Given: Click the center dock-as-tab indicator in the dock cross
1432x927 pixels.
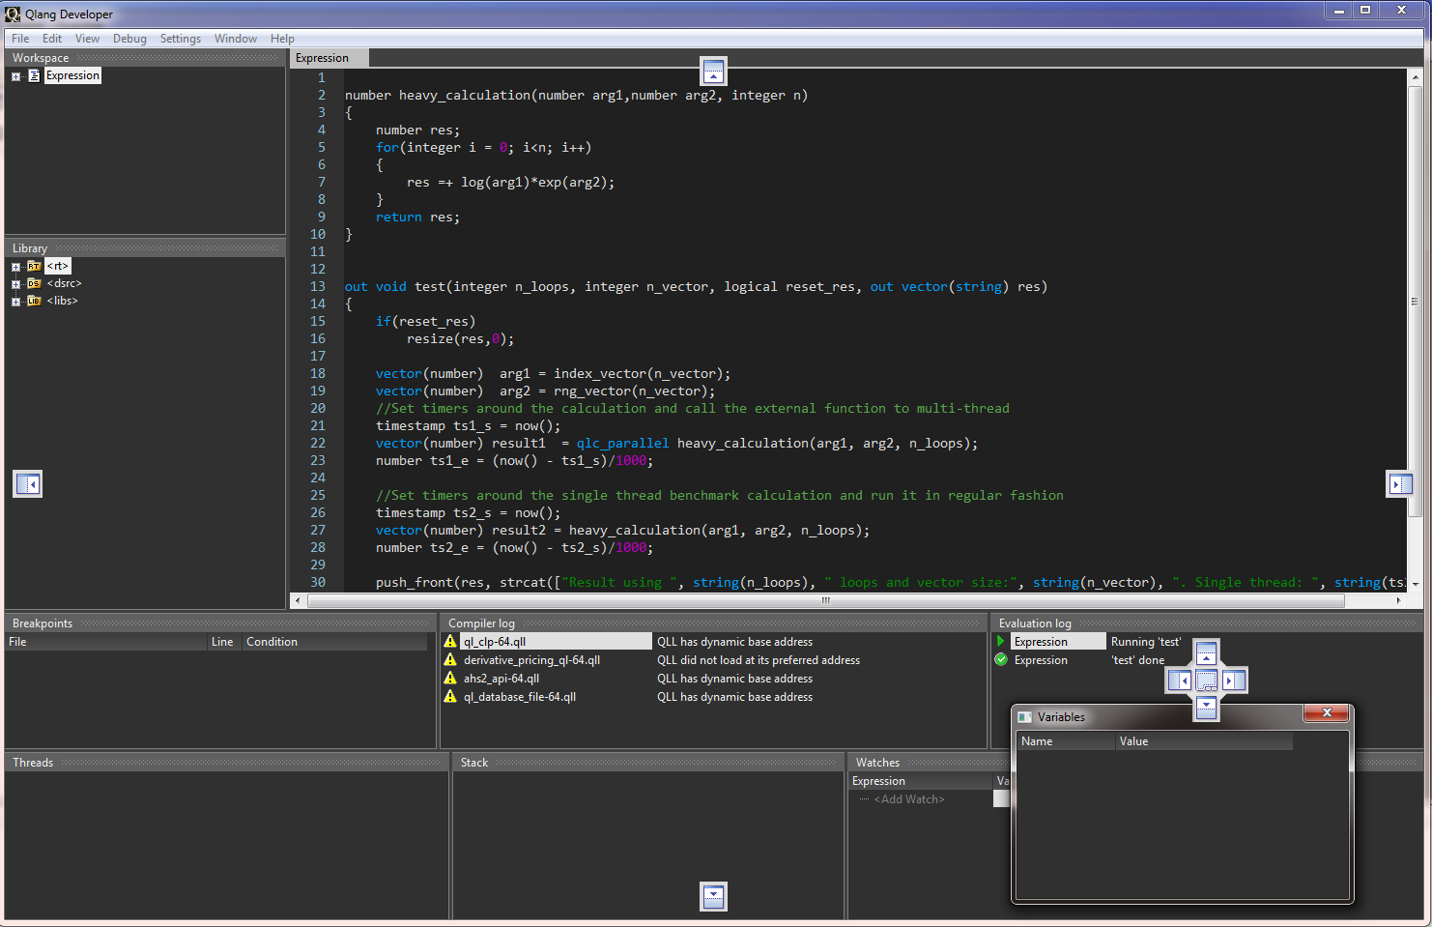Looking at the screenshot, I should 1206,681.
